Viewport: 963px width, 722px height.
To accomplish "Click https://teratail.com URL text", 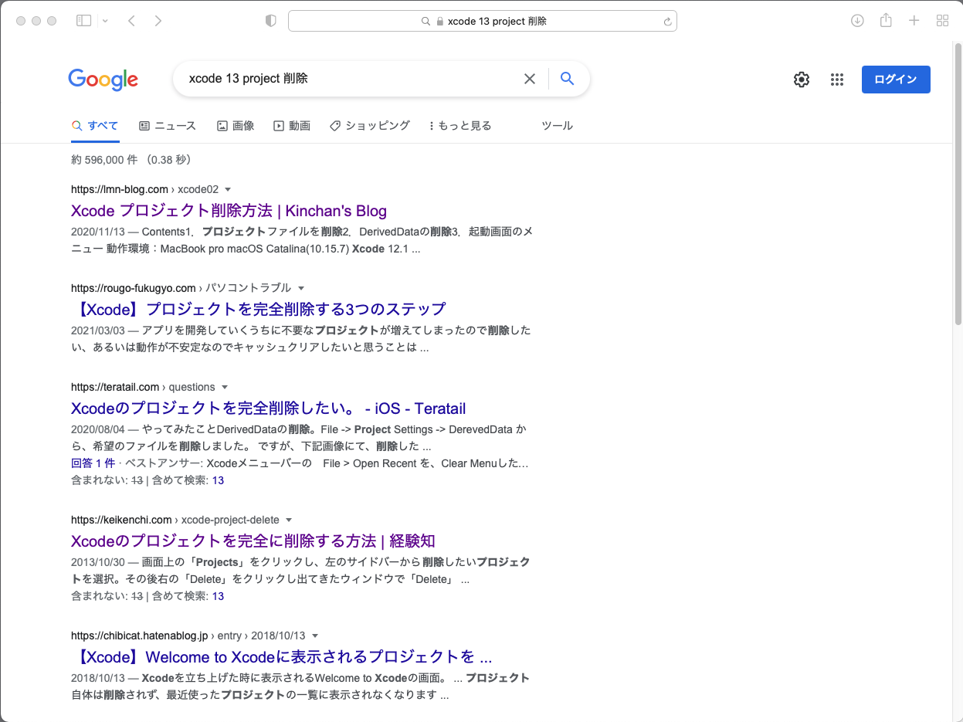I will point(115,387).
